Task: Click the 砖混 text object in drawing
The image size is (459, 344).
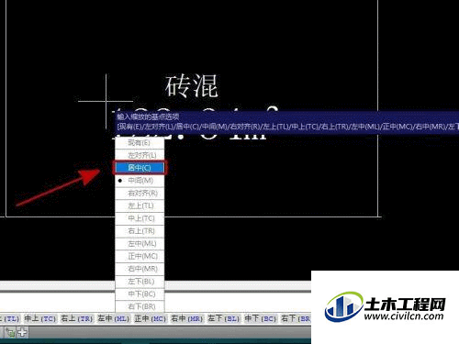Action: (192, 86)
